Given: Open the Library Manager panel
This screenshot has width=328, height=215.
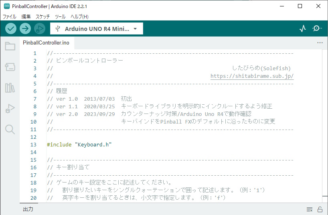Looking at the screenshot, I should click(x=10, y=88).
